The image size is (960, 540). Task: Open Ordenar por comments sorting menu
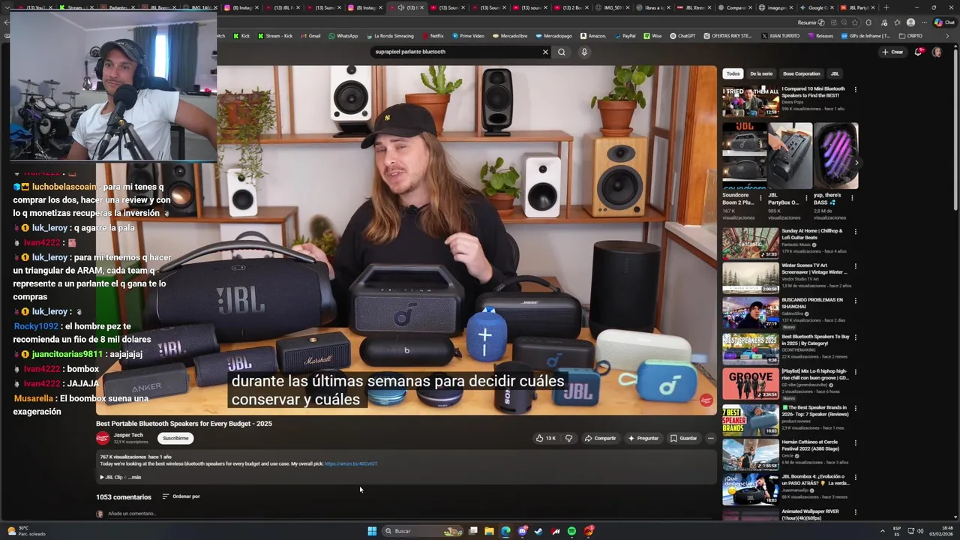[181, 496]
